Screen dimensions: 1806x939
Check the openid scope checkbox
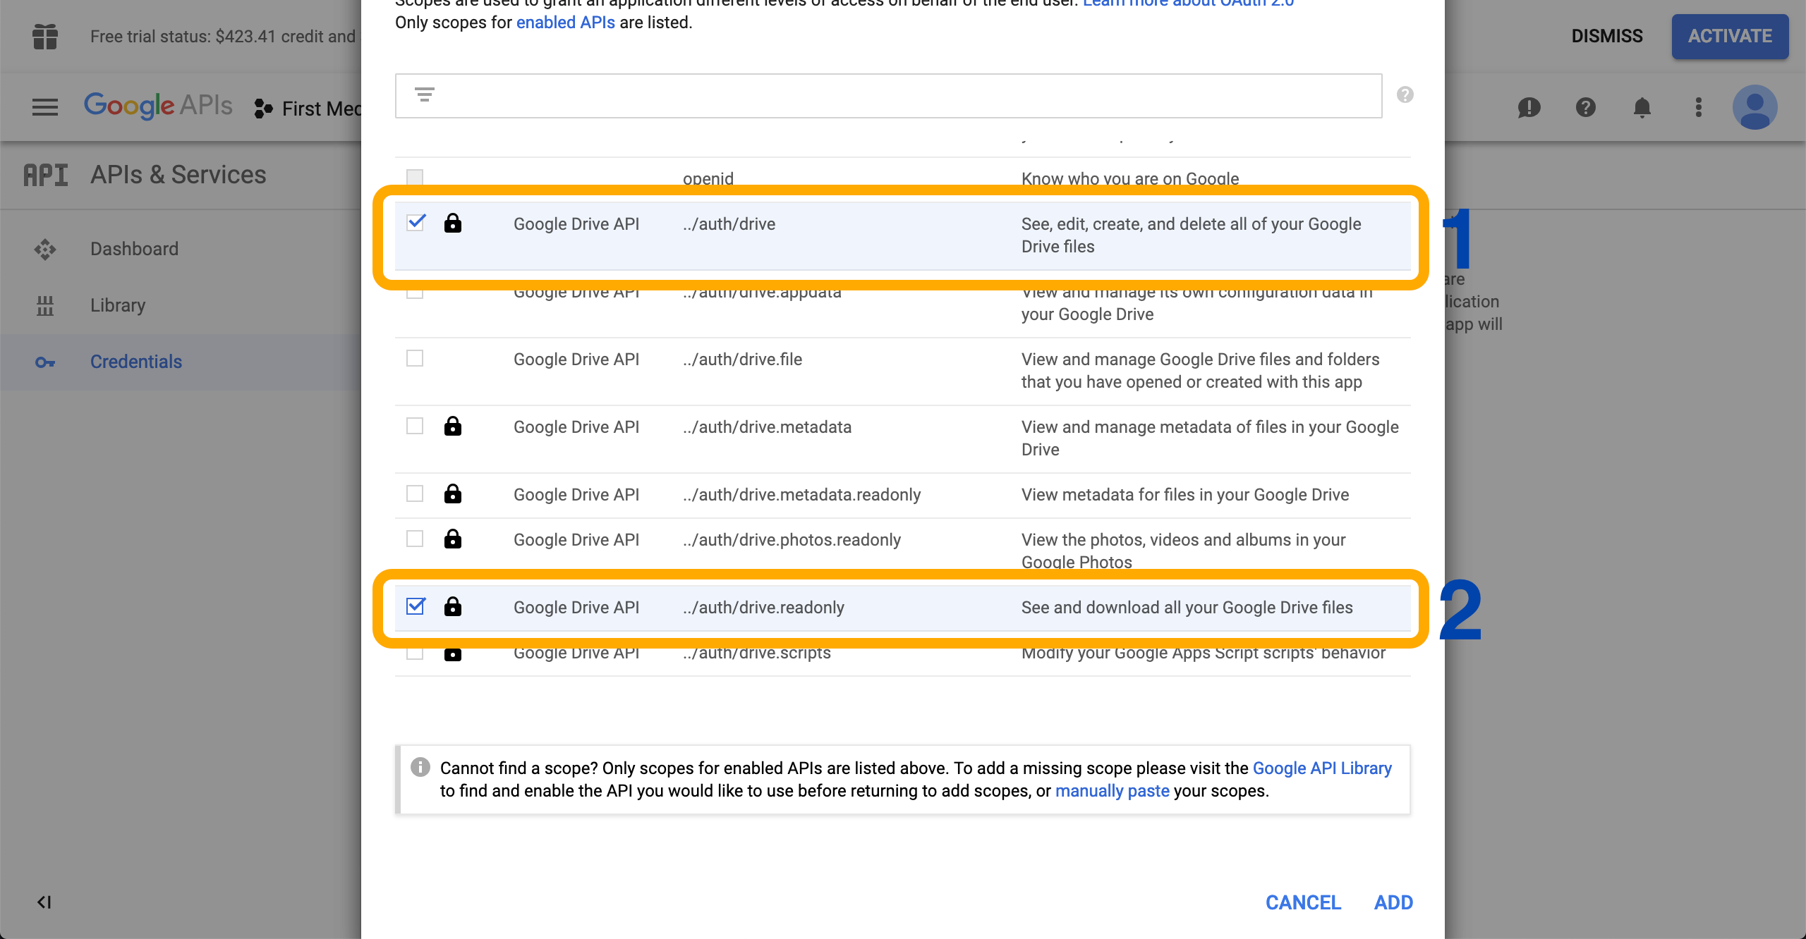click(415, 177)
